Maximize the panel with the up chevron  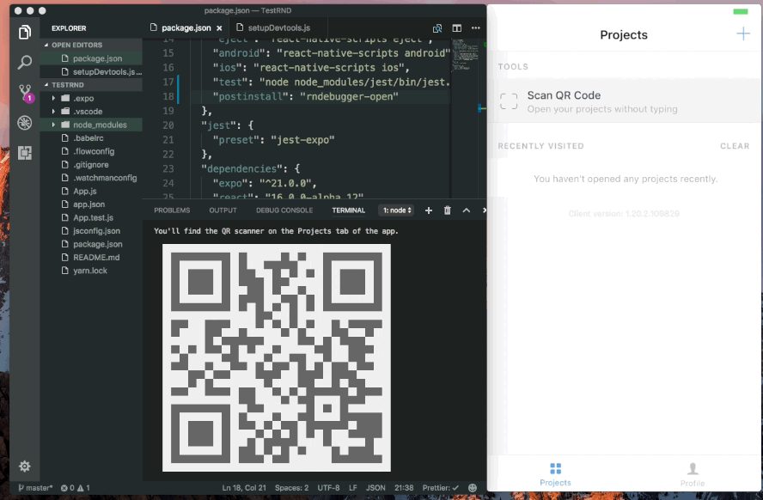467,210
